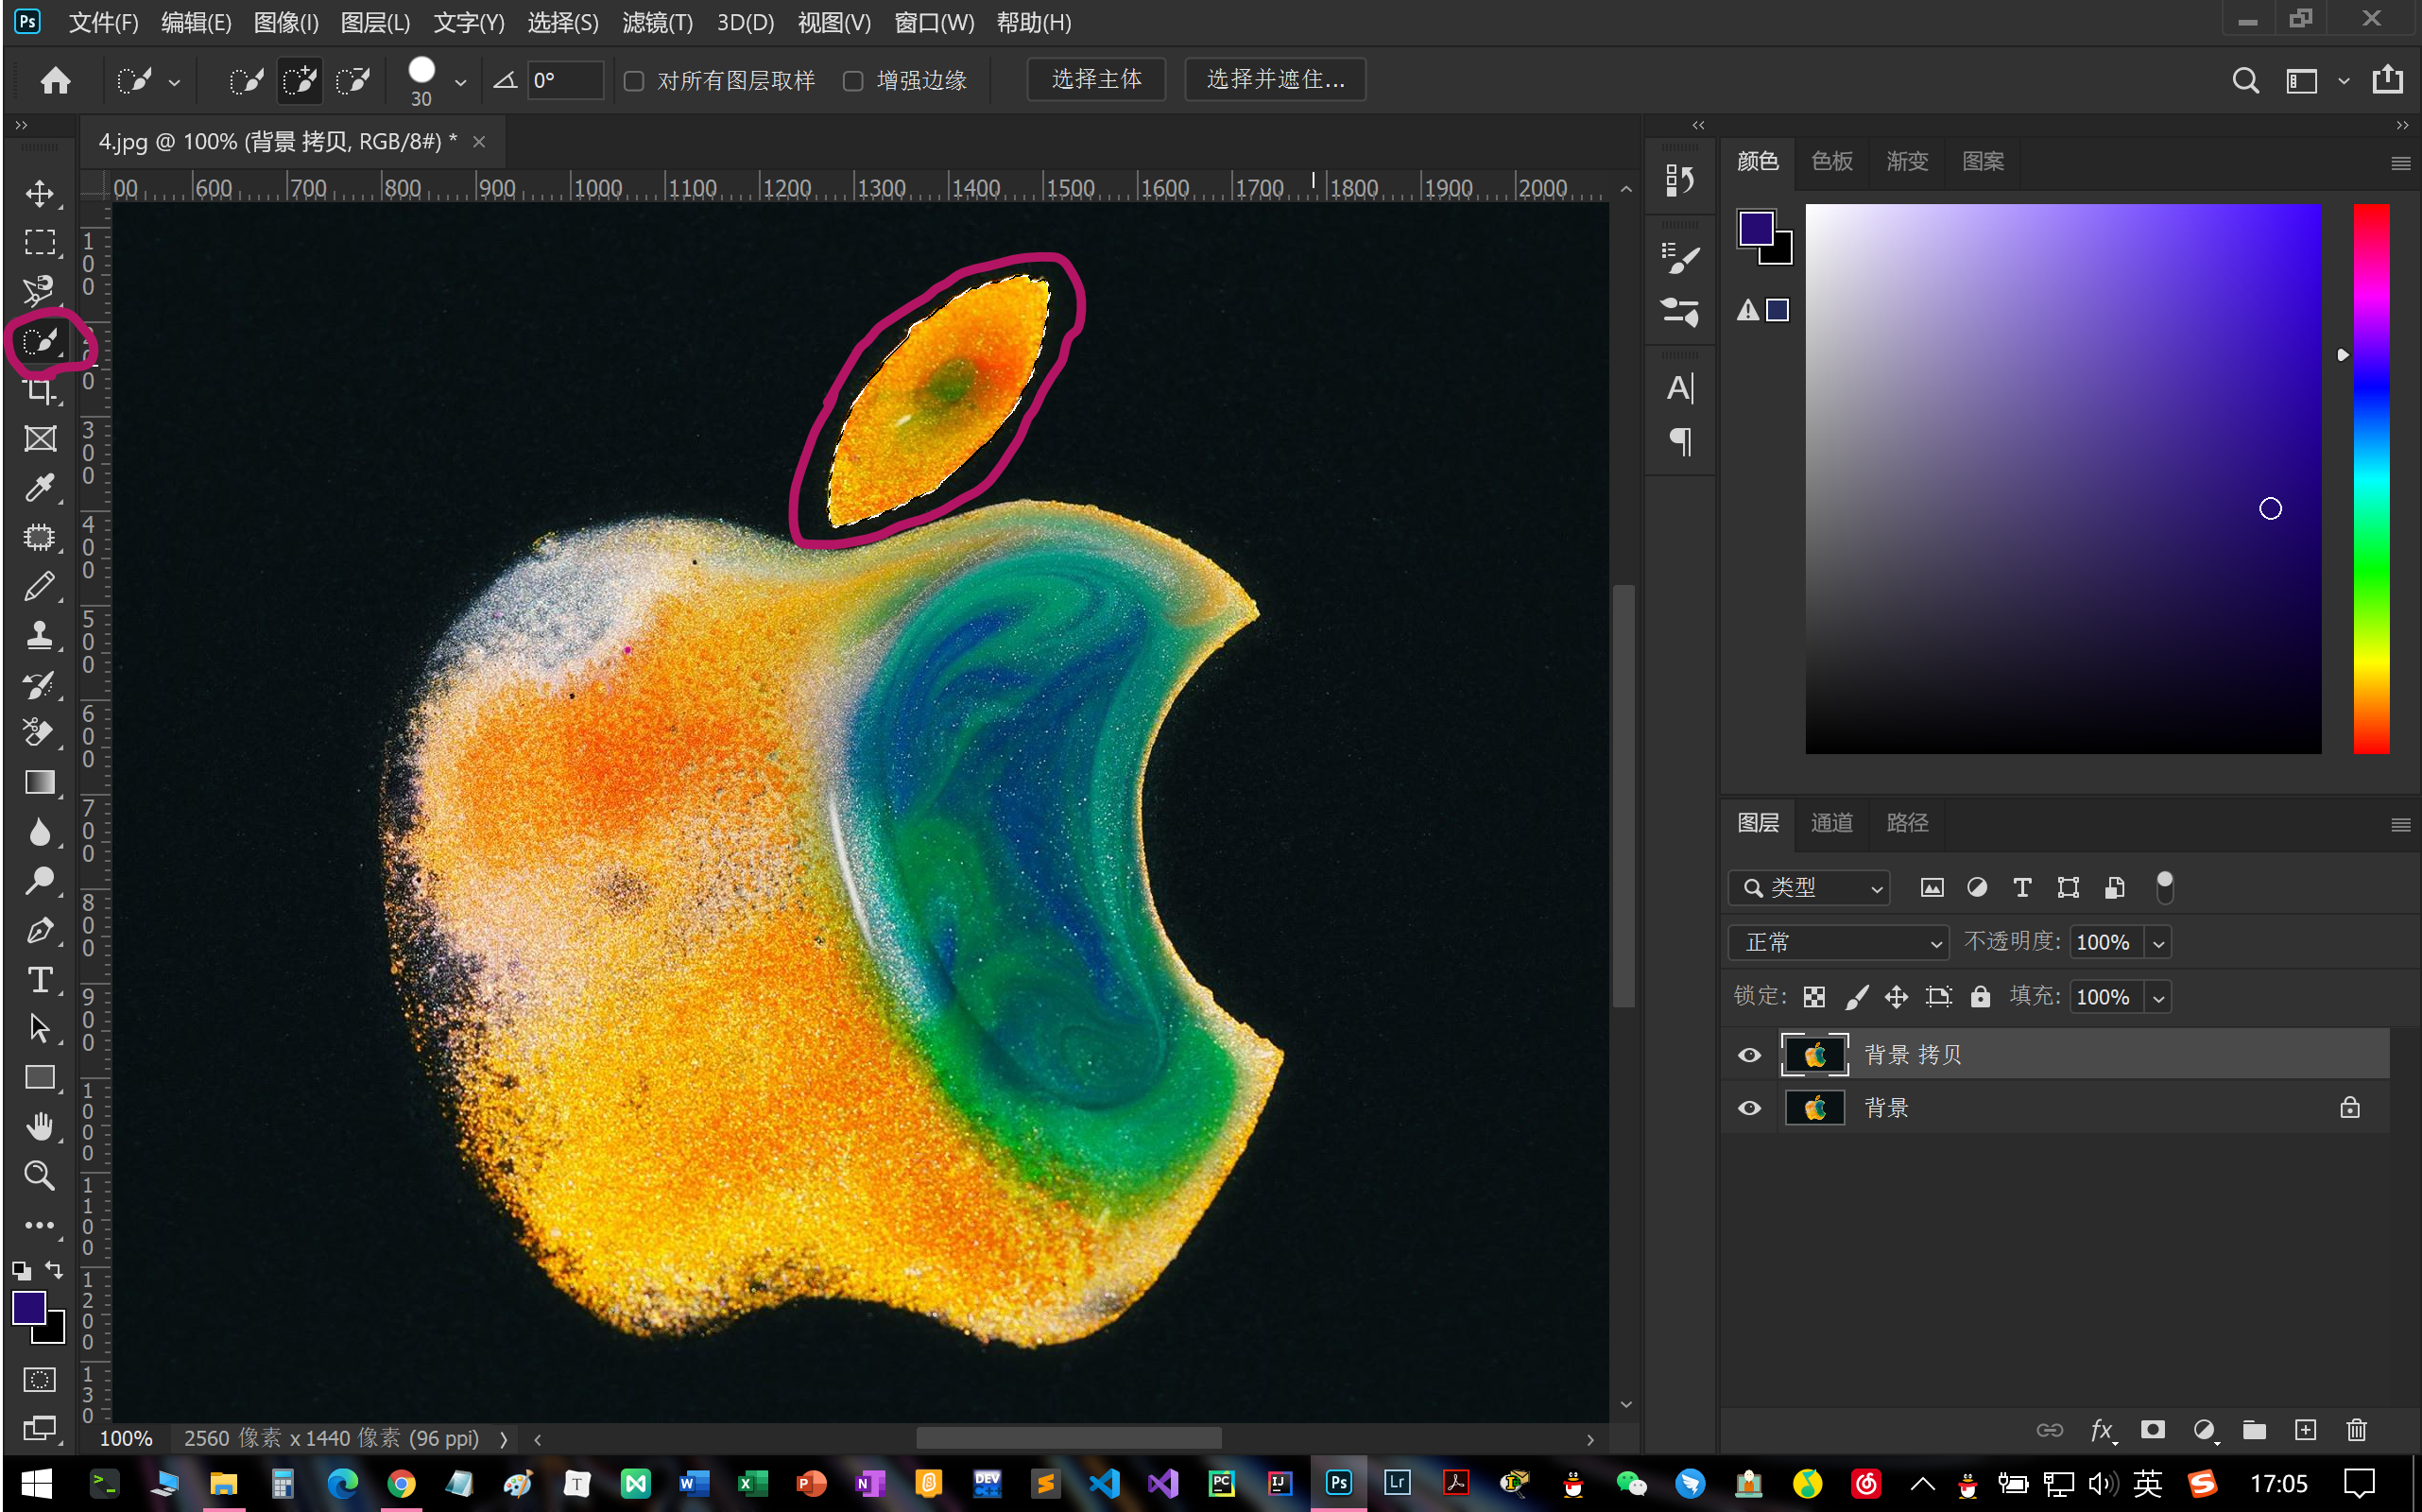This screenshot has height=1512, width=2422.
Task: Open the tool preset picker dropdown
Action: 174,83
